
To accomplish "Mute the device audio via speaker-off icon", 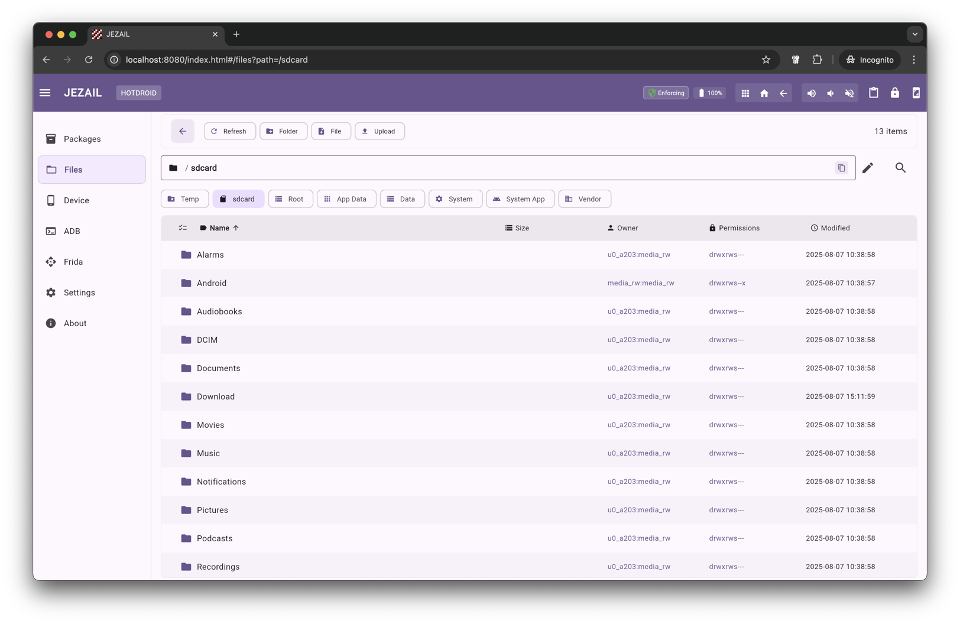I will point(849,93).
